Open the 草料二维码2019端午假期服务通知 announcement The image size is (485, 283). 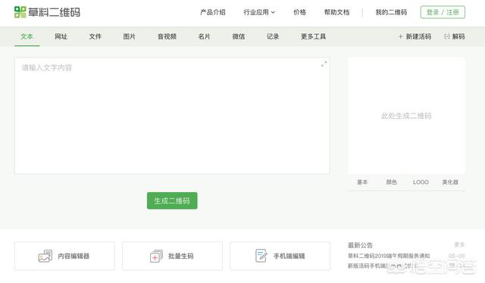point(389,256)
